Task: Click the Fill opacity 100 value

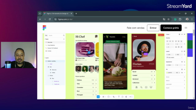Action: [177, 73]
